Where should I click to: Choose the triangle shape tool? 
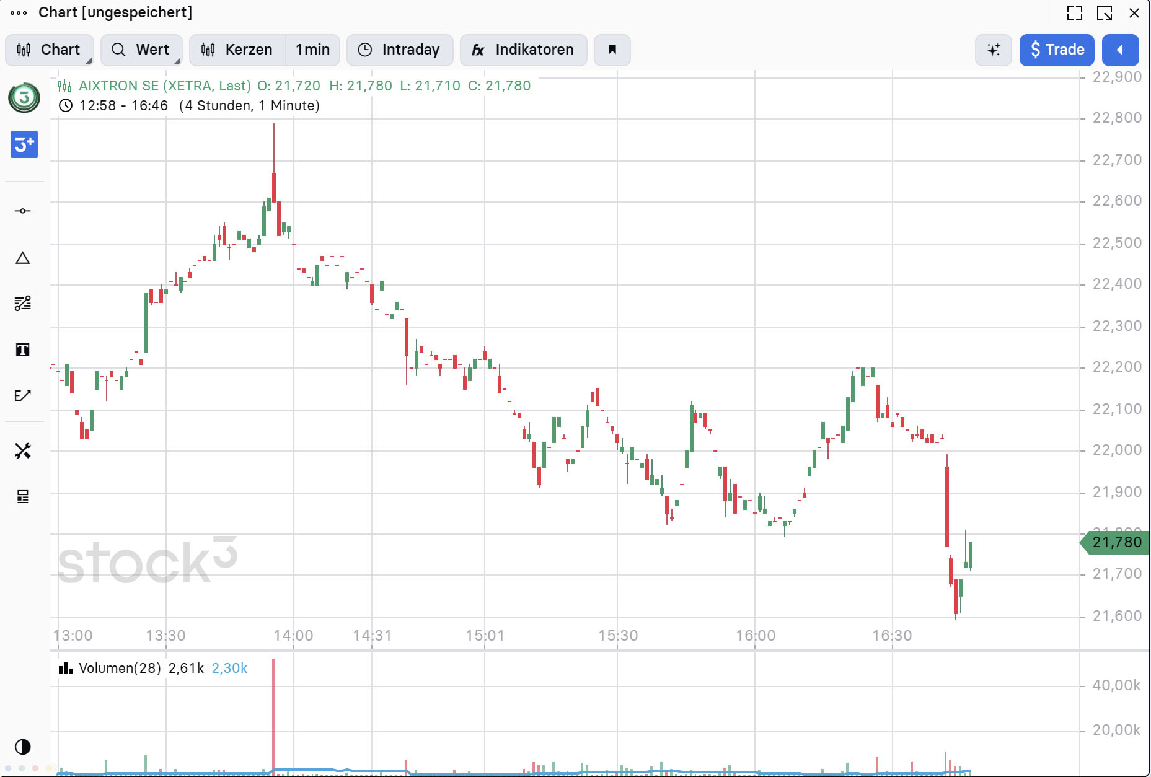click(x=23, y=258)
